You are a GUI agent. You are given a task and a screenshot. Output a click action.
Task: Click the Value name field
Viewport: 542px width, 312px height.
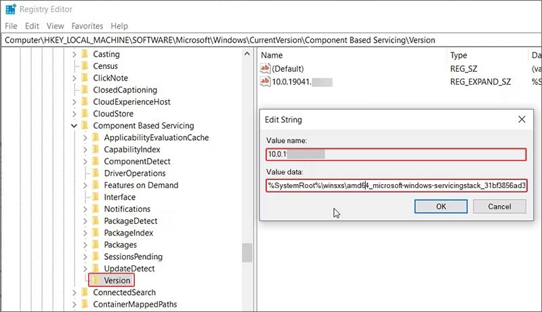396,154
